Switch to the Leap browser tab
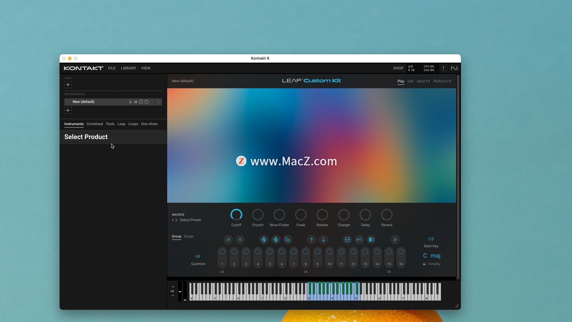This screenshot has width=572, height=322. point(121,124)
